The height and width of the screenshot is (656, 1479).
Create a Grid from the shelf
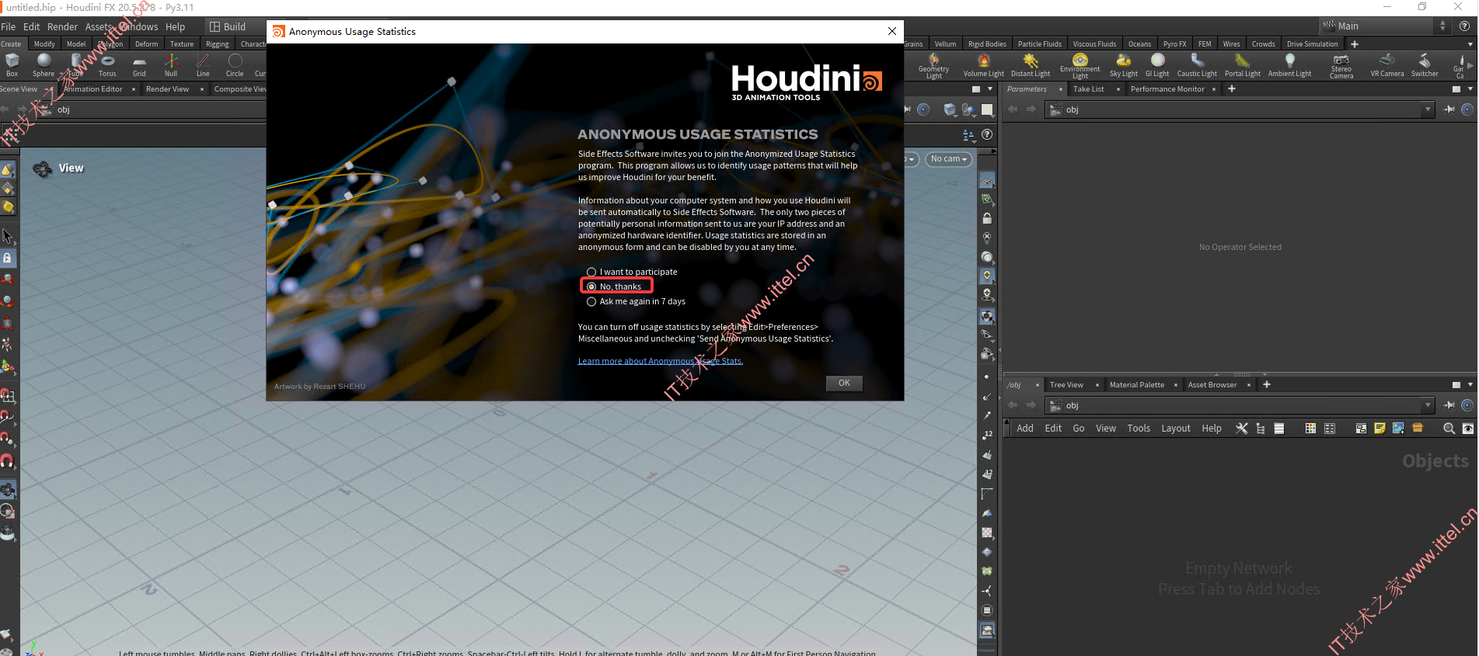139,65
